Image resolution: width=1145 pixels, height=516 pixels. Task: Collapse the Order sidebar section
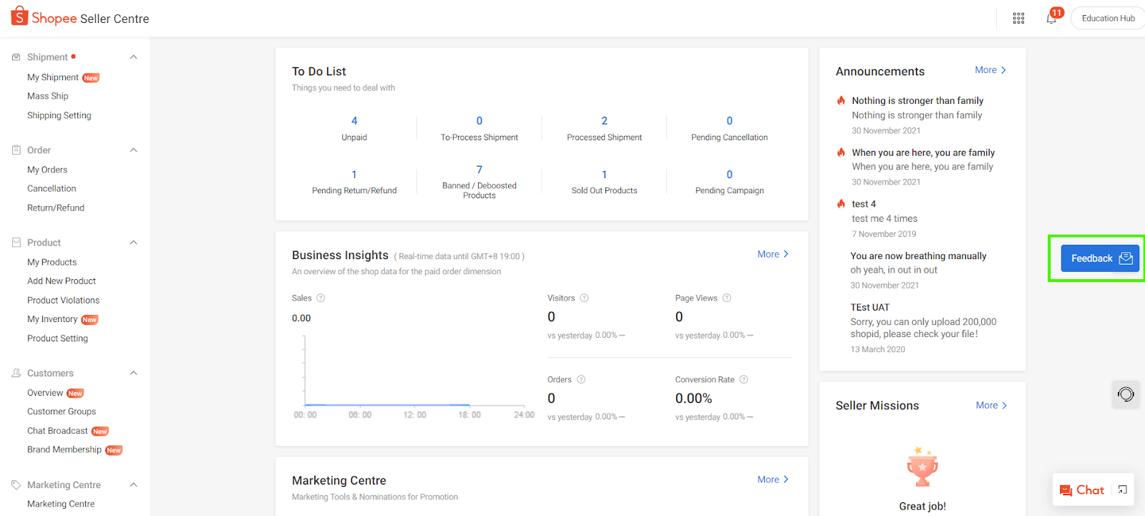click(133, 150)
